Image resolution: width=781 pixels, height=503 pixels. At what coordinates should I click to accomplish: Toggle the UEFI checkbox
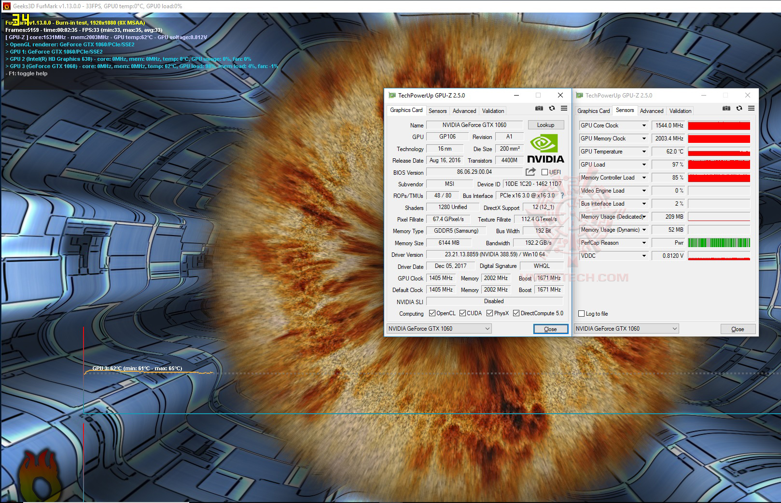[x=544, y=172]
